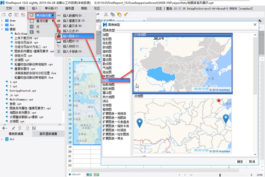Switch to 模板数据集 tab
Image resolution: width=265 pixels, height=177 pixels.
click(x=16, y=134)
